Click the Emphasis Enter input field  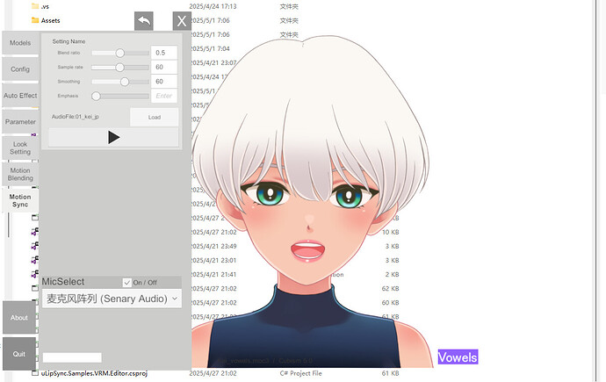pos(164,96)
